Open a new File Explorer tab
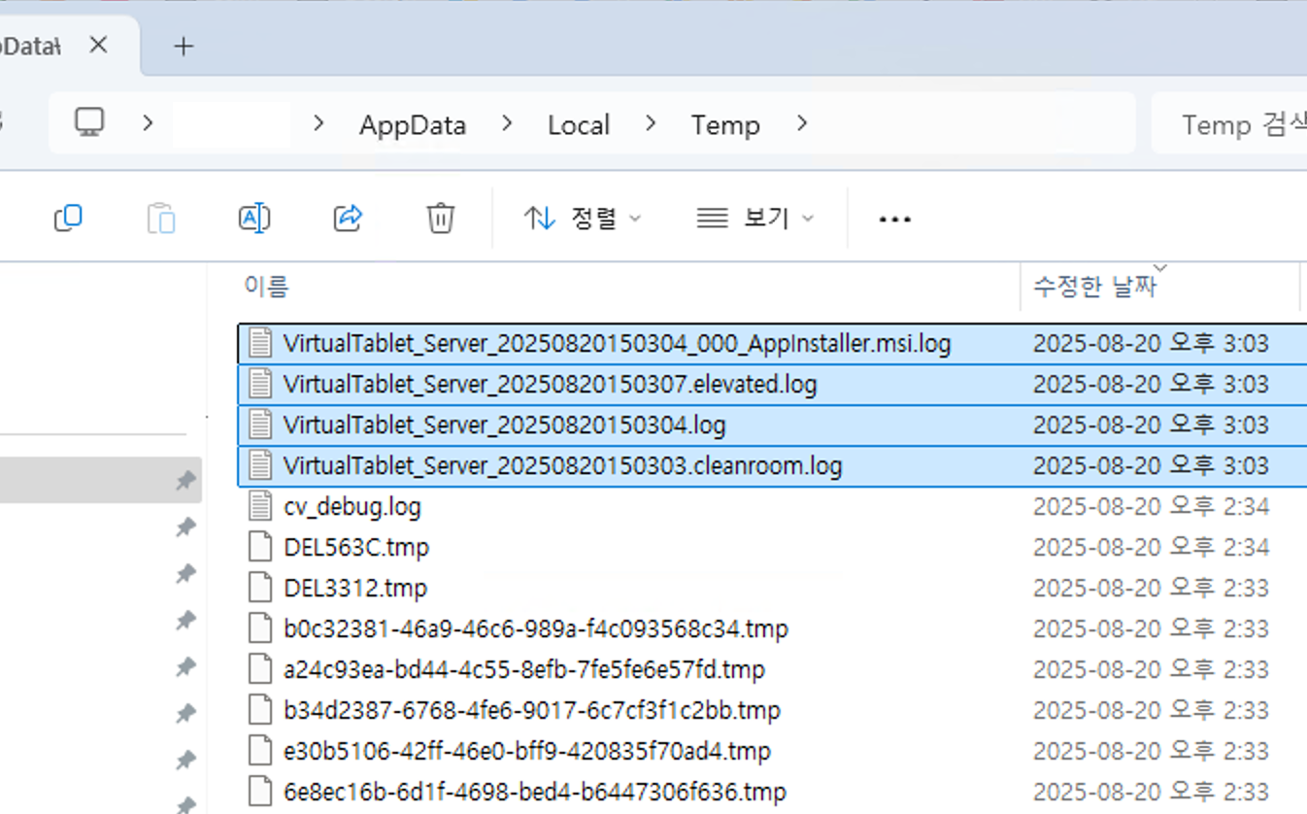Viewport: 1307px width, 814px height. (x=182, y=45)
